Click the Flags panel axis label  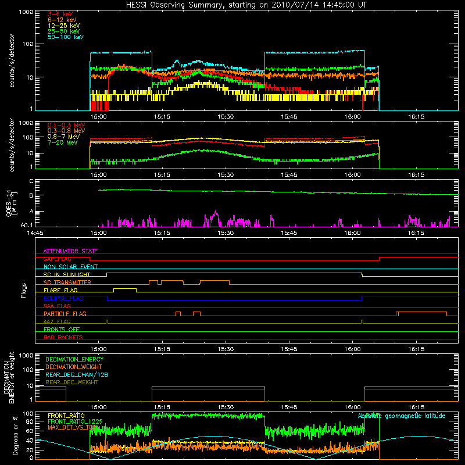click(23, 290)
